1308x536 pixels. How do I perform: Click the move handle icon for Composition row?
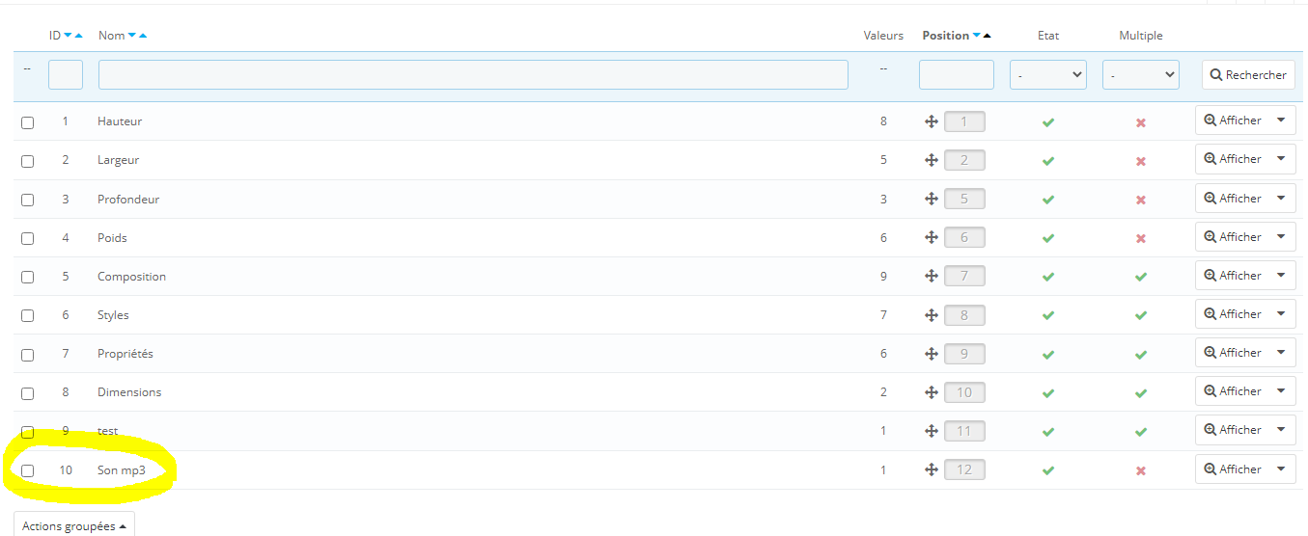932,277
